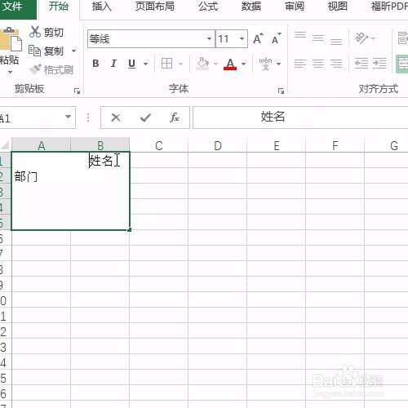This screenshot has width=408, height=408.
Task: Select column C header
Action: (159, 146)
